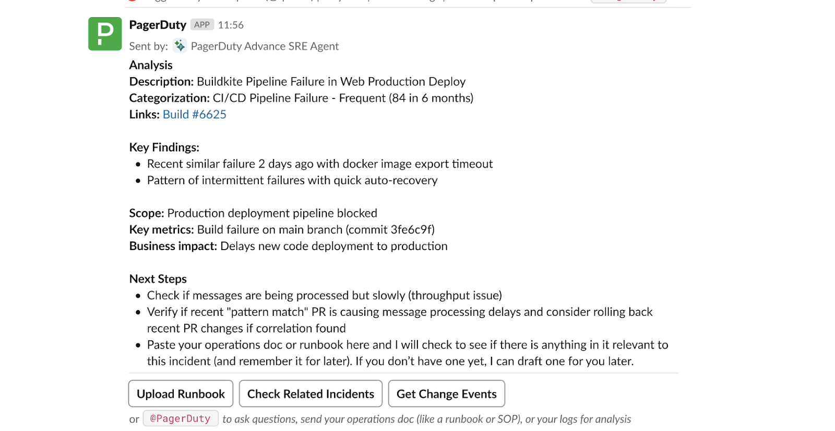
Task: Click the docker image export timeout bullet
Action: (319, 164)
